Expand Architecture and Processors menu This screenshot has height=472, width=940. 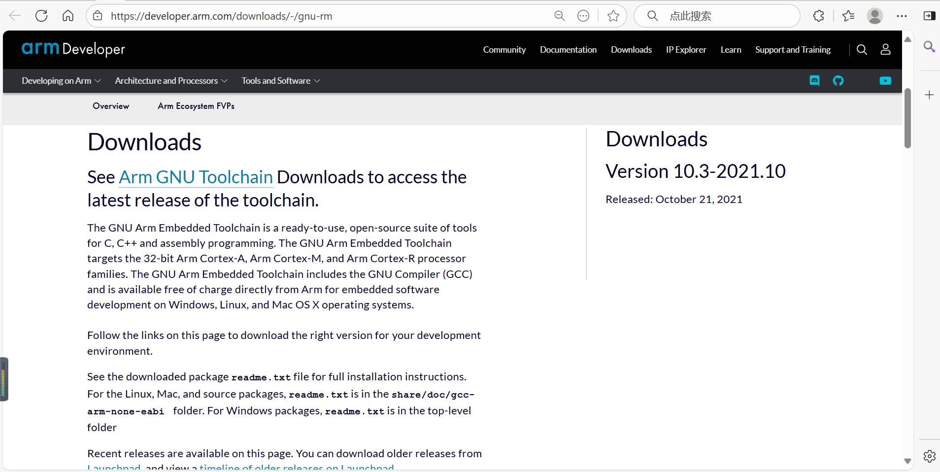[171, 81]
